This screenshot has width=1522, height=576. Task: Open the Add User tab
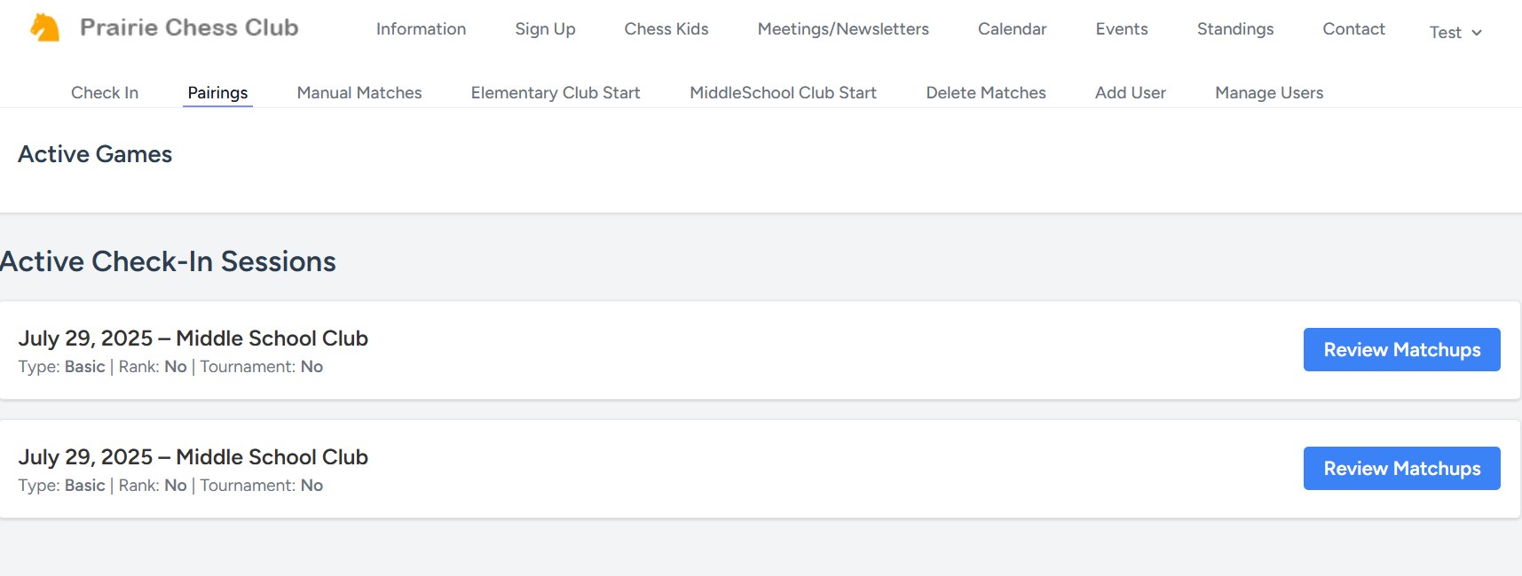point(1130,93)
